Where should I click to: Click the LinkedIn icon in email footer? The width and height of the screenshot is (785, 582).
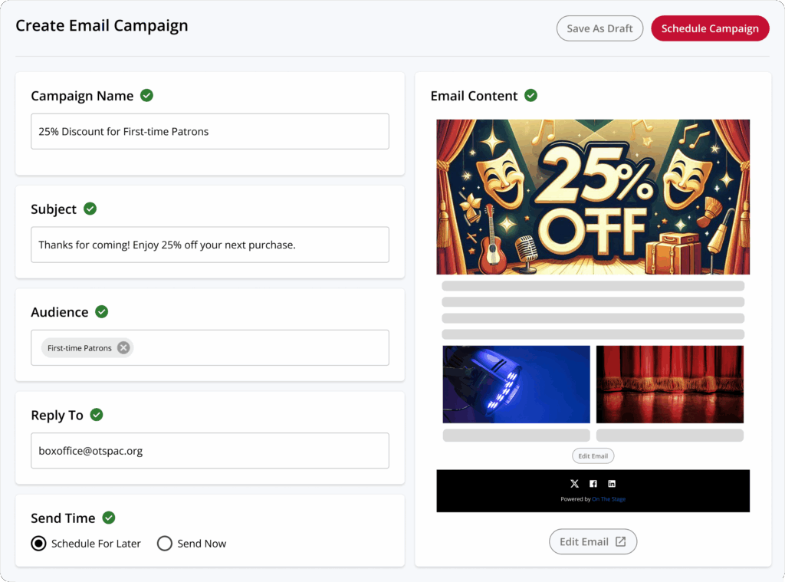[612, 483]
